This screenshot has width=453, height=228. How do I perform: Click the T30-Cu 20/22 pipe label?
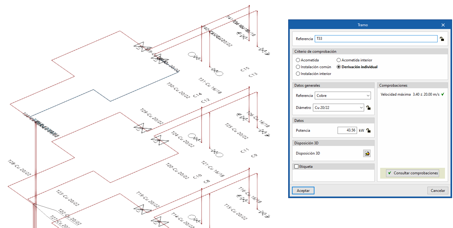click(x=178, y=90)
